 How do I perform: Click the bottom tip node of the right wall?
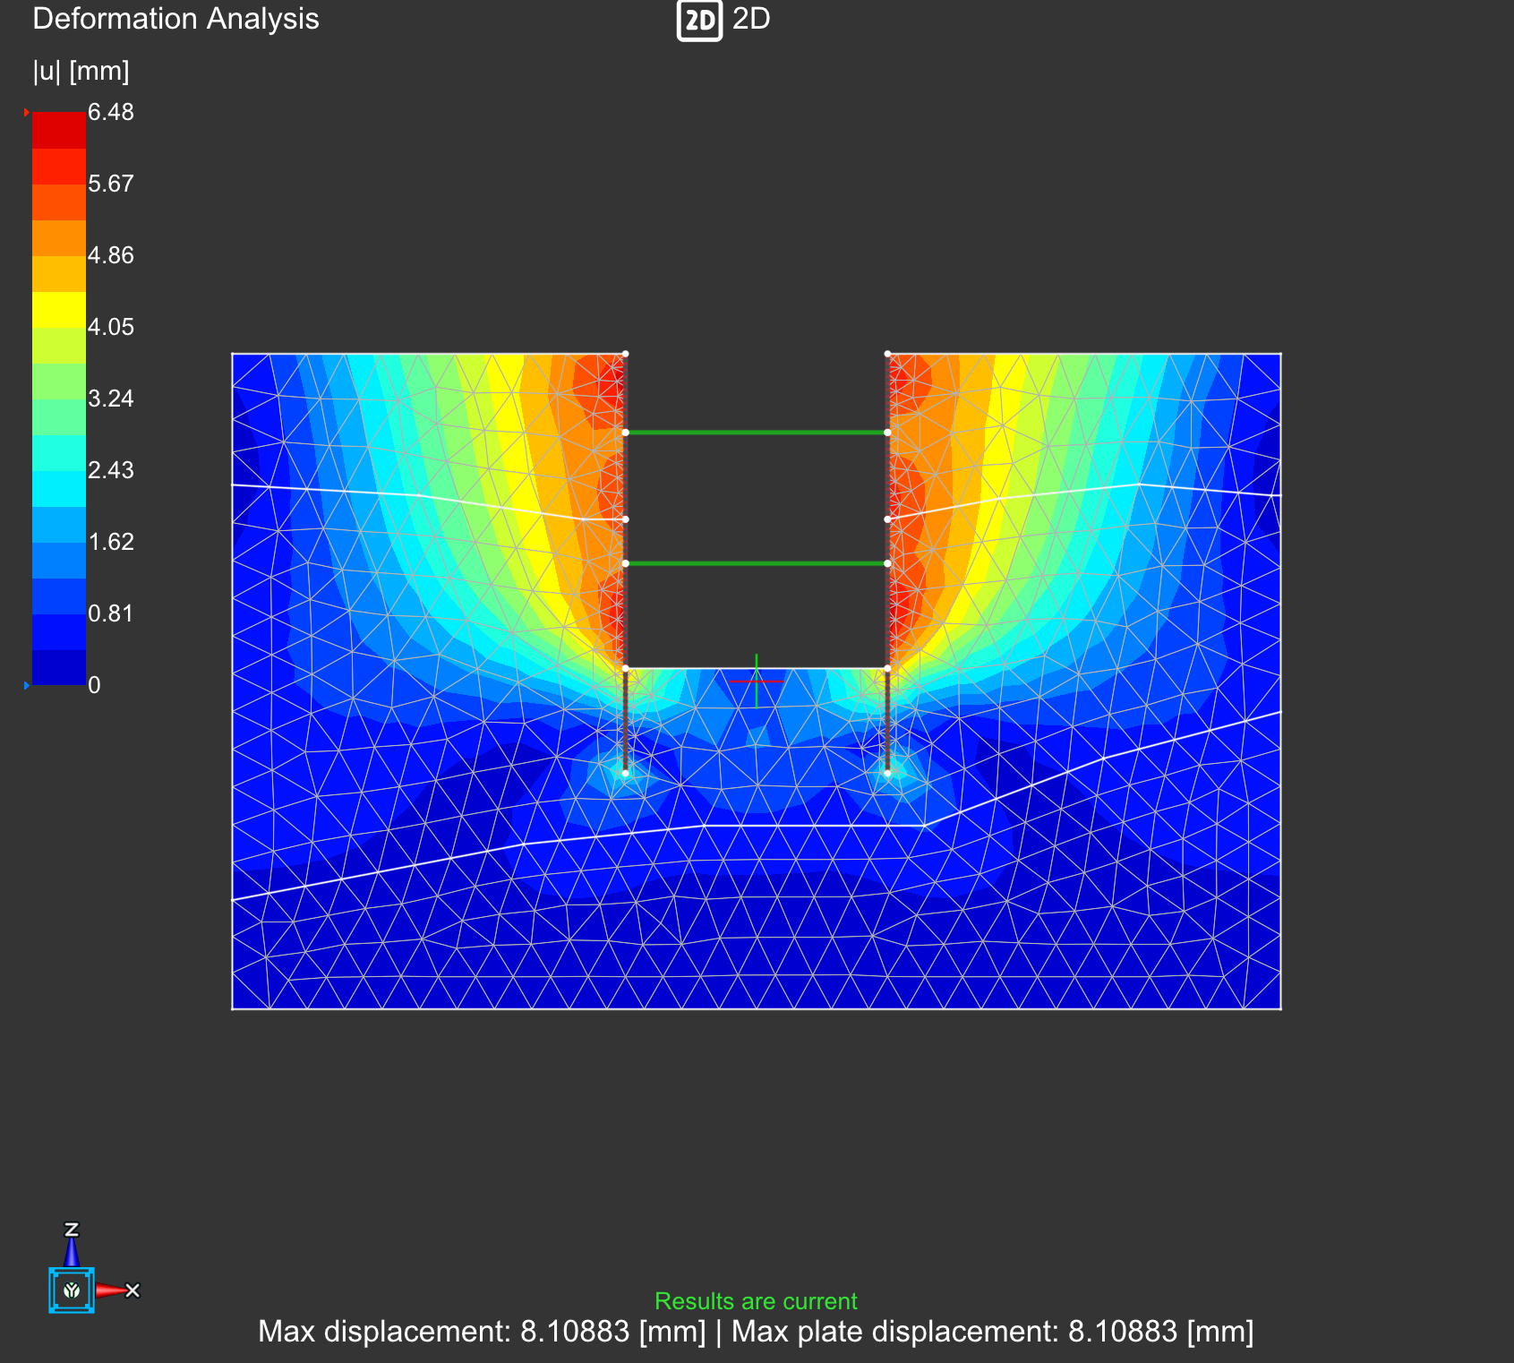(887, 773)
